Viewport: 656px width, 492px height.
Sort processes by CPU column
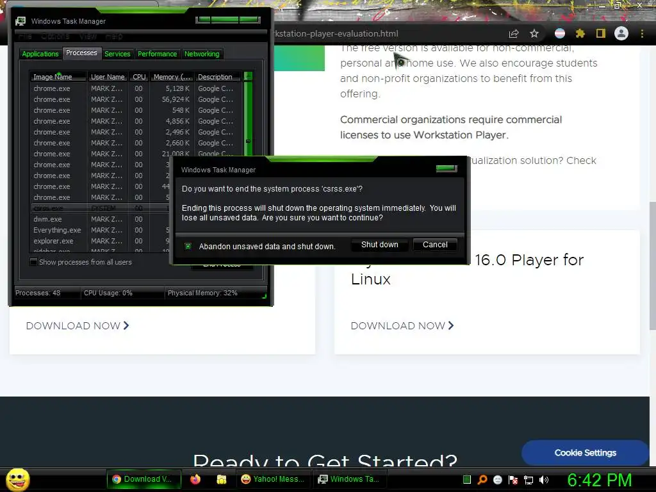pyautogui.click(x=139, y=77)
